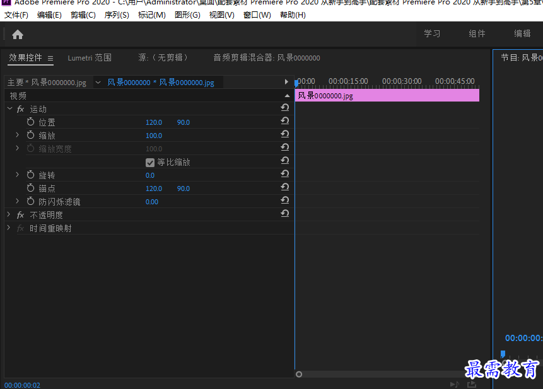
Task: Open the 序列(S) menu
Action: click(117, 15)
